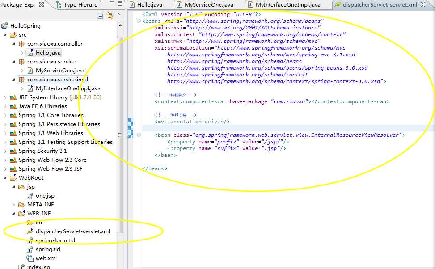Click the WEB-INF folder icon
The image size is (435, 269).
21,213
